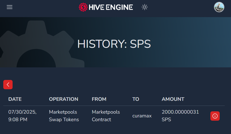
Task: Select the Marketpools Swap Tokens operation cell
Action: pos(64,116)
